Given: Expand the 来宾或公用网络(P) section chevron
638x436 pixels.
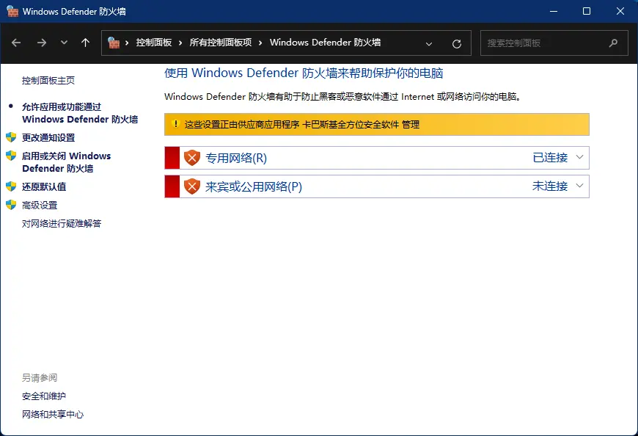Looking at the screenshot, I should coord(580,186).
